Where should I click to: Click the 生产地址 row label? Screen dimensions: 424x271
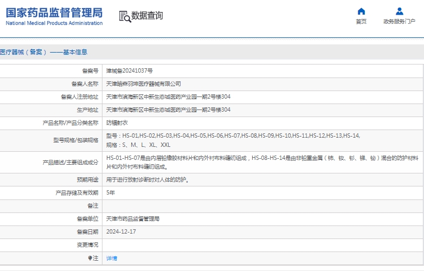pos(88,109)
